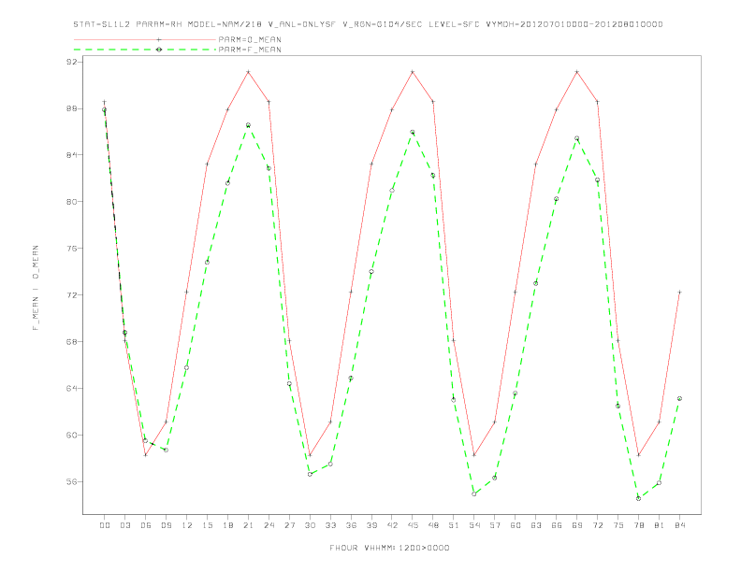Click the 21 forecast hour x-axis label
The width and height of the screenshot is (741, 572).
[x=248, y=525]
